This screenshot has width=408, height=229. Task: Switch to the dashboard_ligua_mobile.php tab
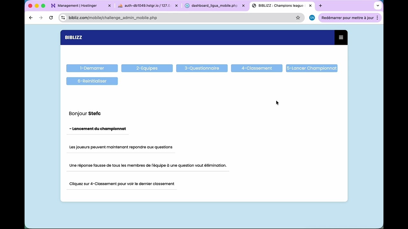[214, 6]
